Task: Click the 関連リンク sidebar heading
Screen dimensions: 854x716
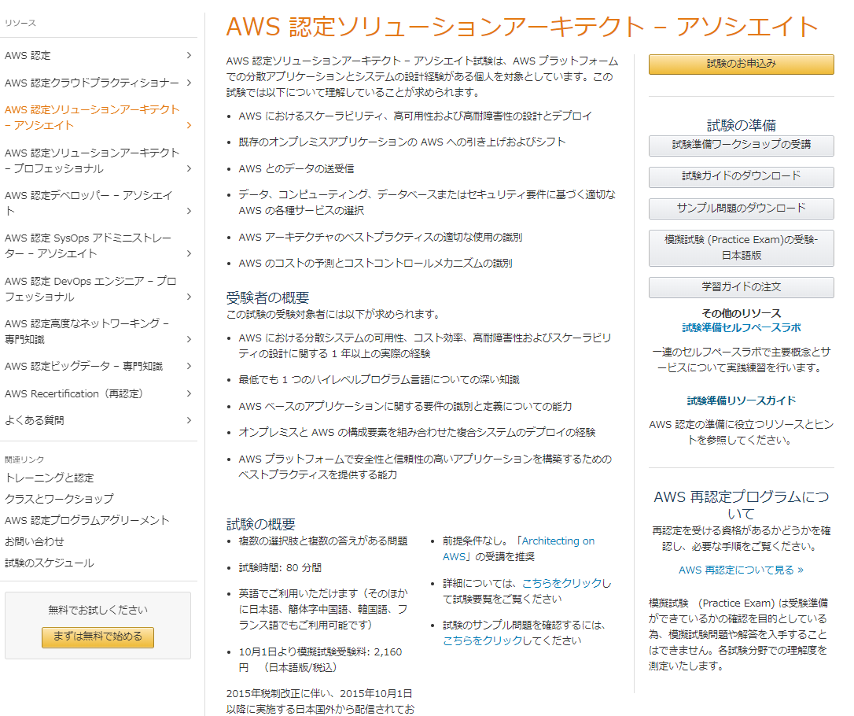Action: pyautogui.click(x=24, y=459)
